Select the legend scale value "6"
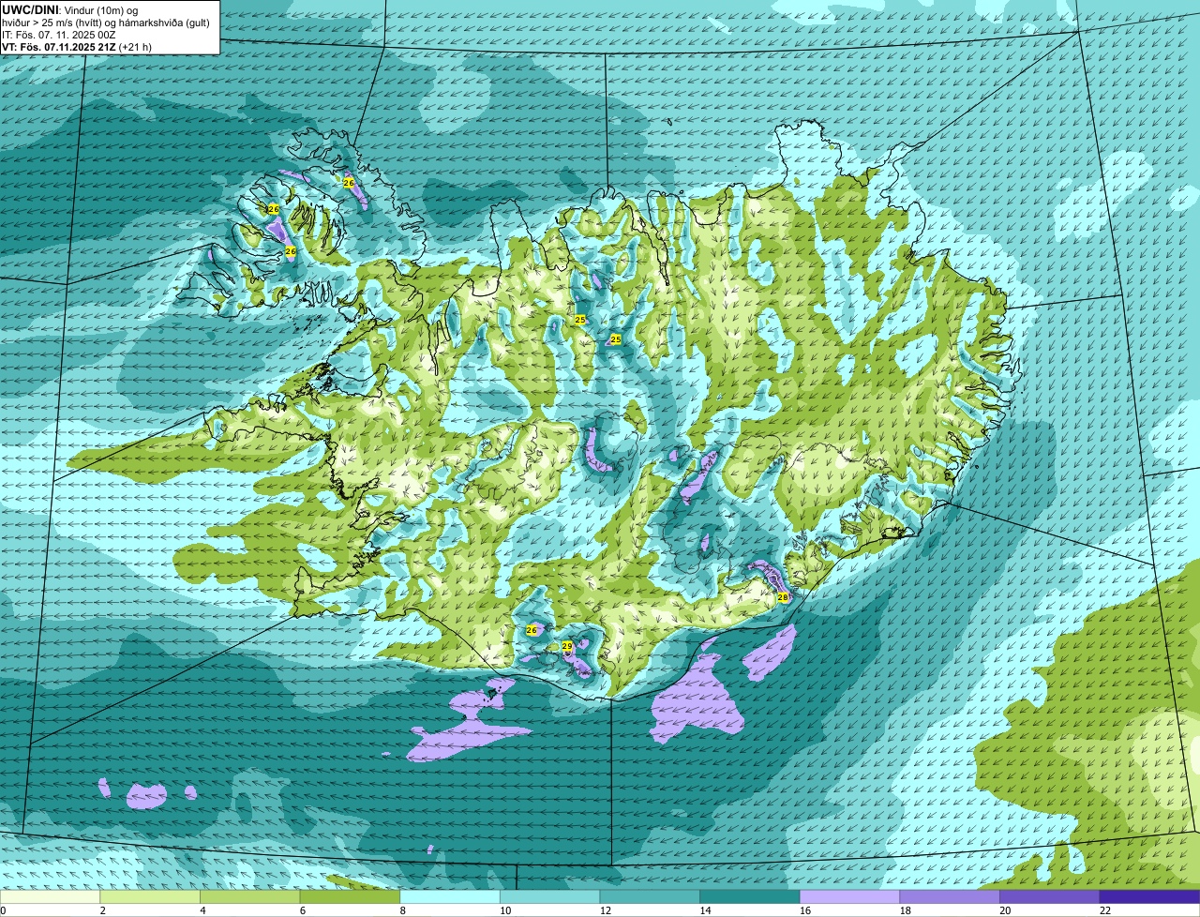The width and height of the screenshot is (1200, 917). point(302,910)
